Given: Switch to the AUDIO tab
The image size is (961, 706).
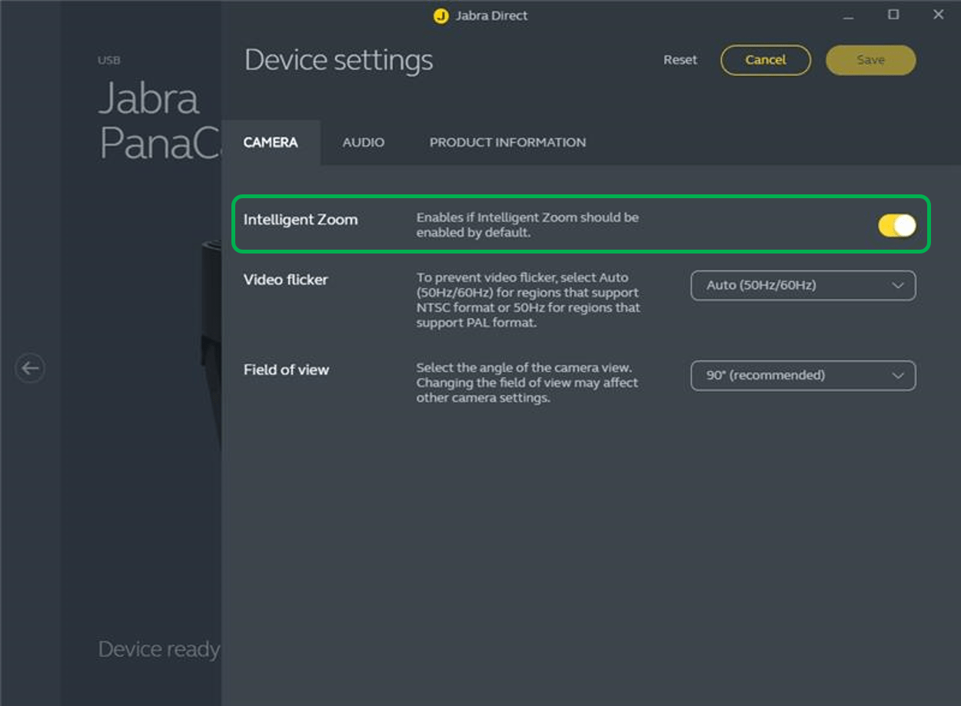Looking at the screenshot, I should (x=364, y=142).
